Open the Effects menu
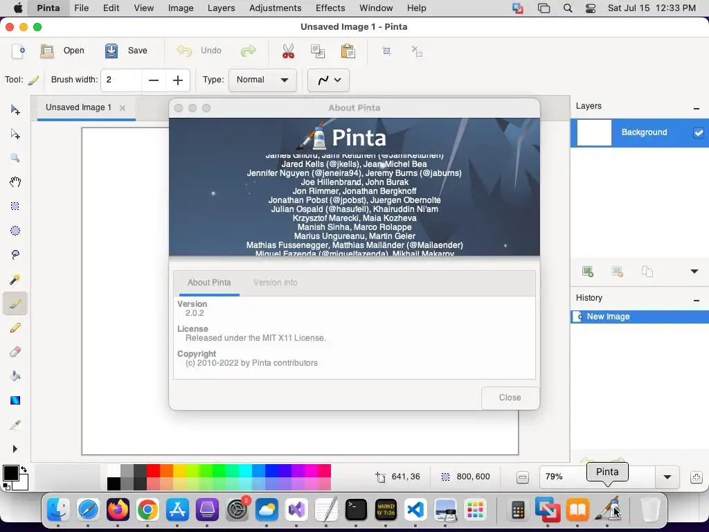This screenshot has width=709, height=532. tap(330, 8)
